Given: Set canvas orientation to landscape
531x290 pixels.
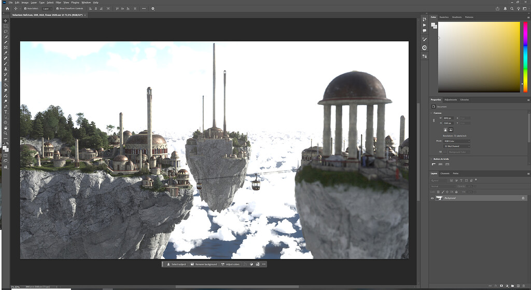Looking at the screenshot, I should pos(451,130).
